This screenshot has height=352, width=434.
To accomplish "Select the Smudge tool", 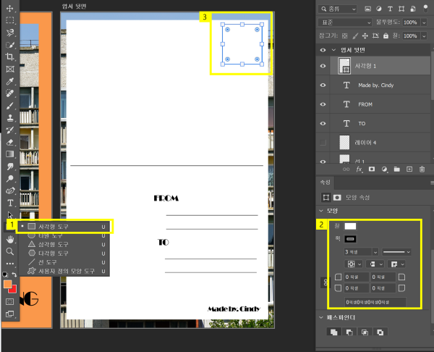I will coord(10,167).
